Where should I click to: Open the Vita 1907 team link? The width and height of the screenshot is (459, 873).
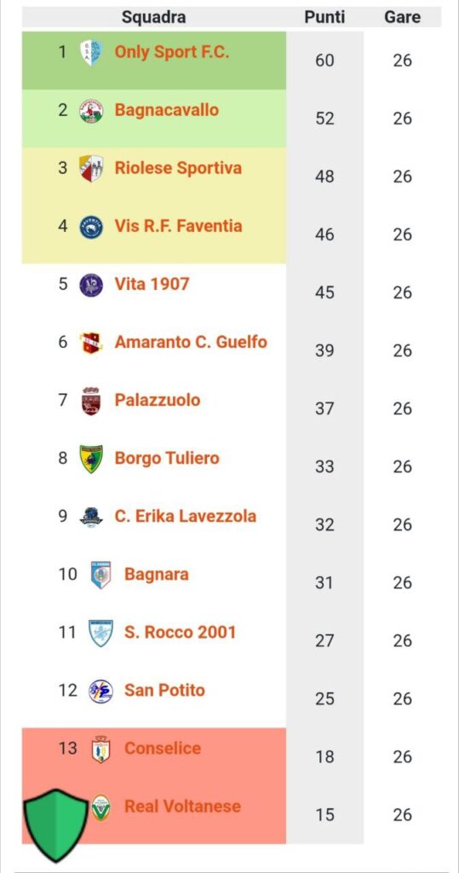pos(152,285)
